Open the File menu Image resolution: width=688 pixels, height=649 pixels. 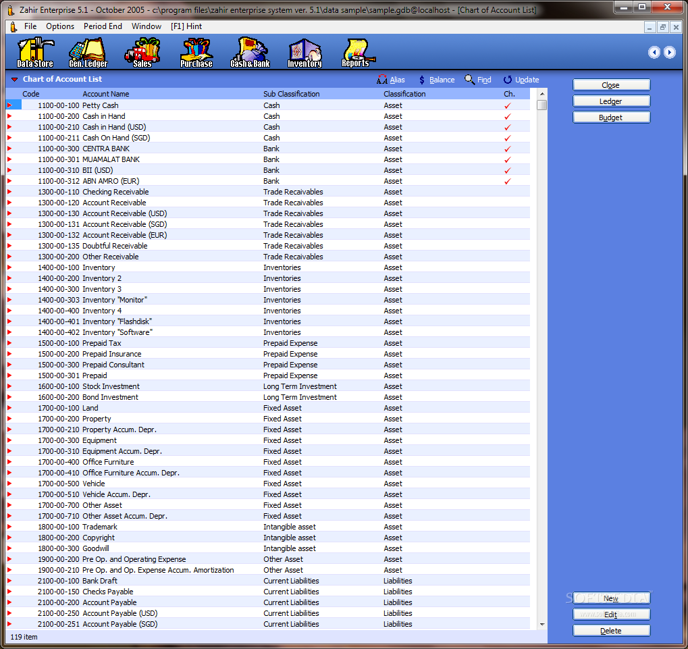click(x=30, y=26)
